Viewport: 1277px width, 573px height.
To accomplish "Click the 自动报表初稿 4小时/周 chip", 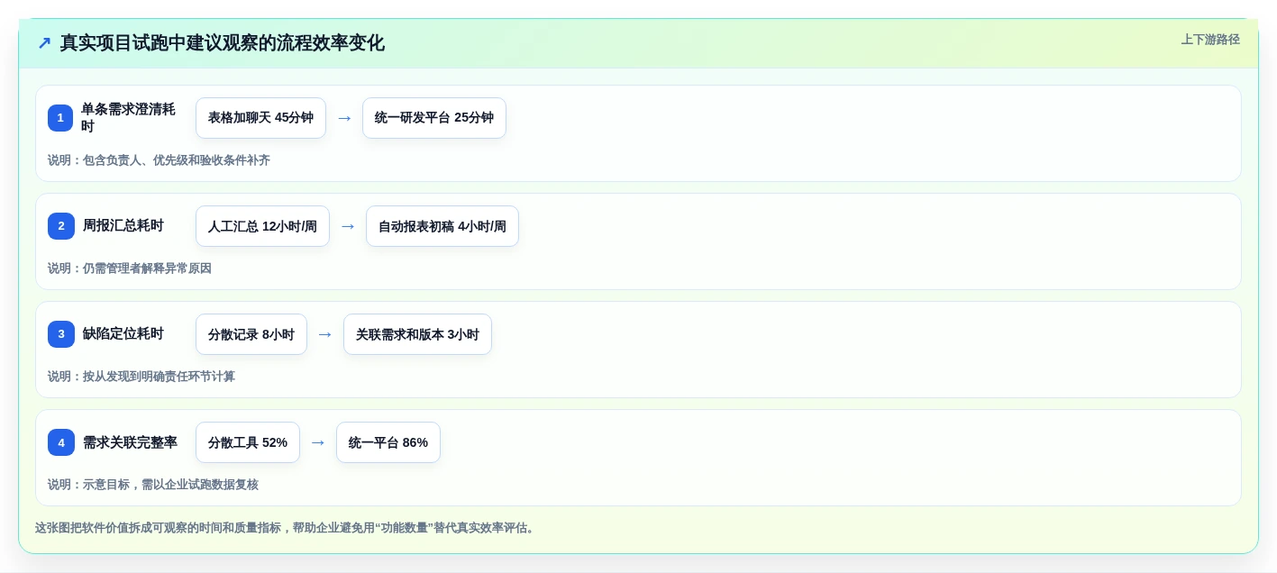I will click(442, 226).
